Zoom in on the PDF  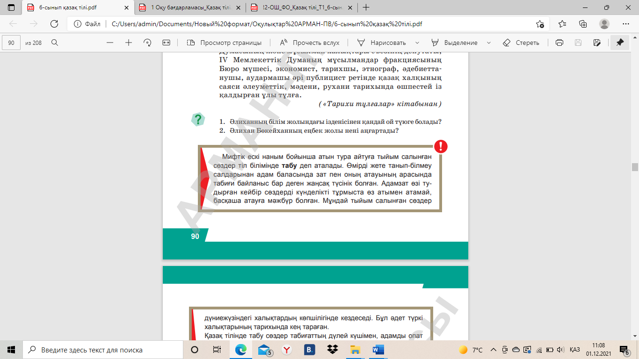pyautogui.click(x=129, y=43)
